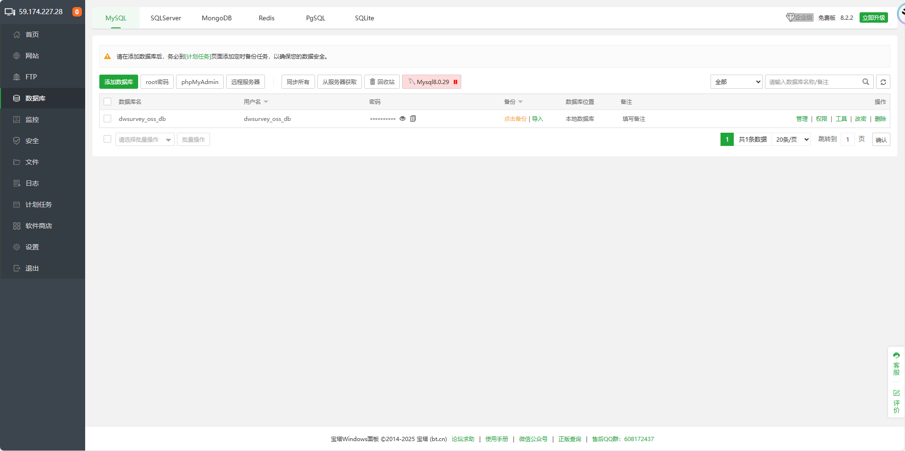Show password using the eye icon
Screen dimensions: 905x451
403,119
